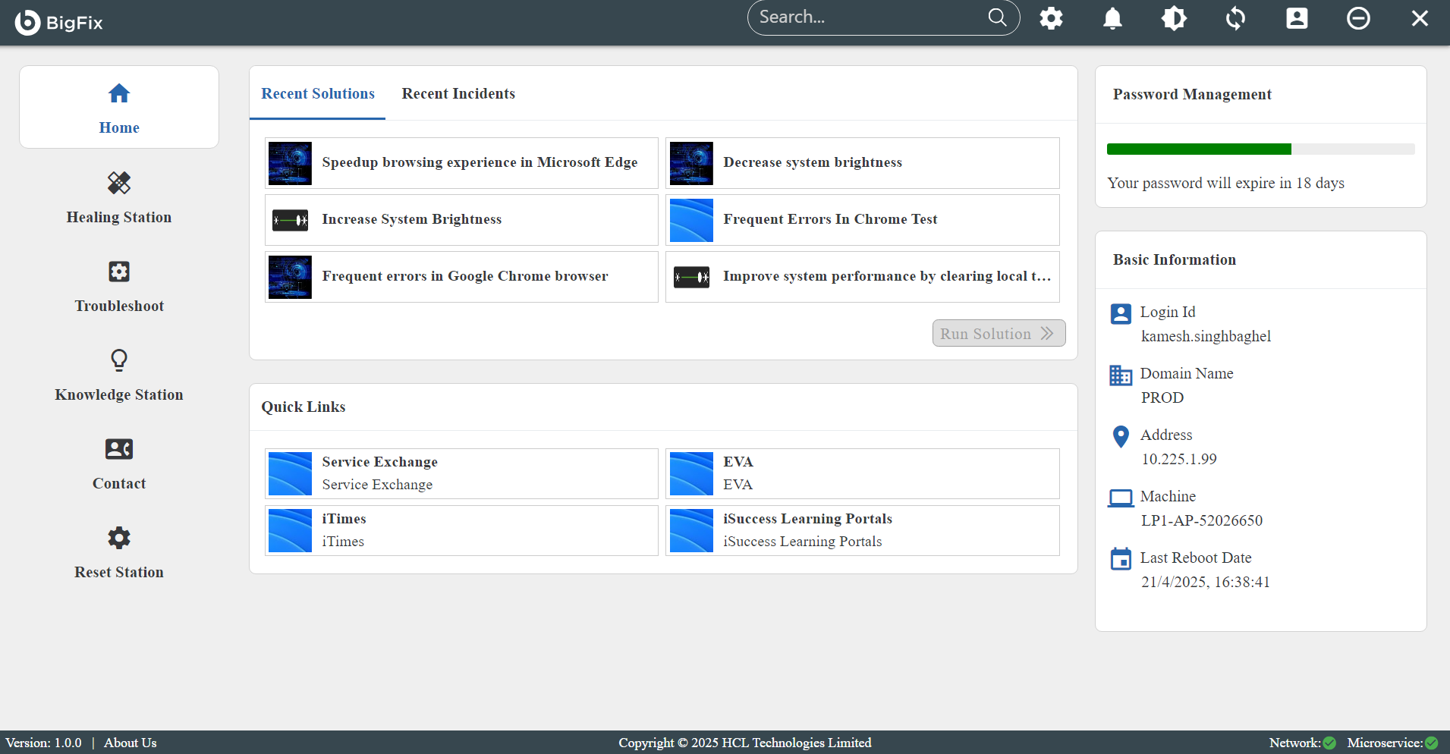Click the login id 'kamesh.singhbaghel'

[1206, 336]
